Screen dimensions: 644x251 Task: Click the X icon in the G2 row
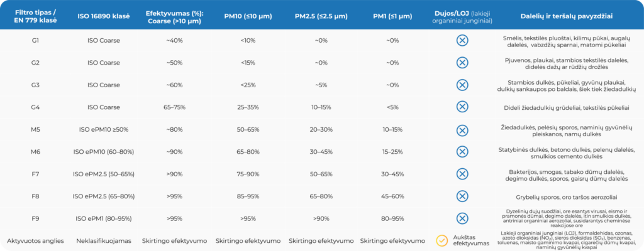[x=462, y=62]
